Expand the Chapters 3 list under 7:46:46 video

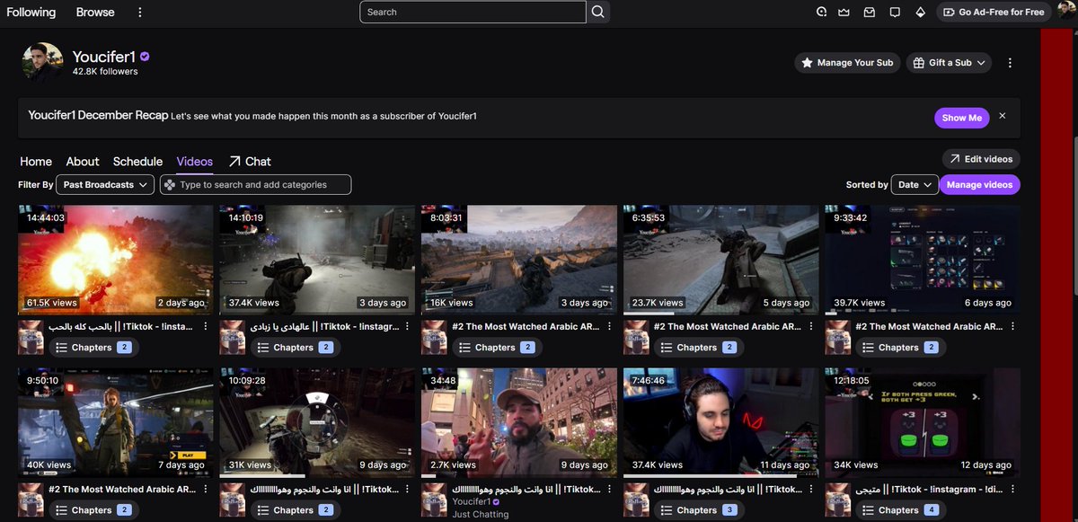(x=698, y=510)
